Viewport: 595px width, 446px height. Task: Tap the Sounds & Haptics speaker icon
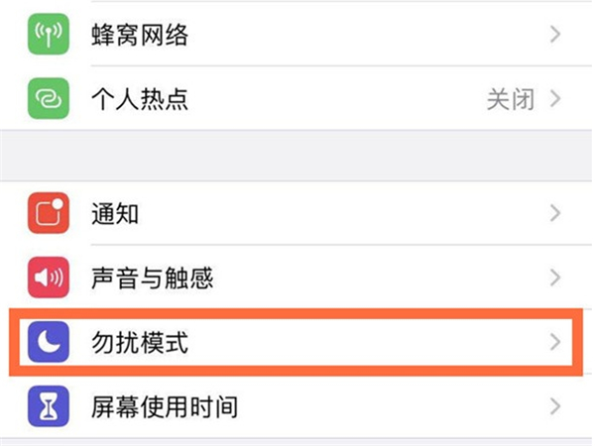[x=47, y=277]
